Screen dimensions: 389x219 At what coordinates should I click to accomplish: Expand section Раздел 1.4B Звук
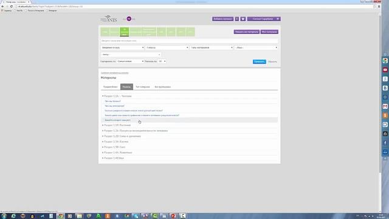[x=113, y=158]
